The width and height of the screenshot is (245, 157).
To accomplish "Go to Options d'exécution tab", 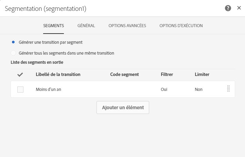I will click(181, 26).
